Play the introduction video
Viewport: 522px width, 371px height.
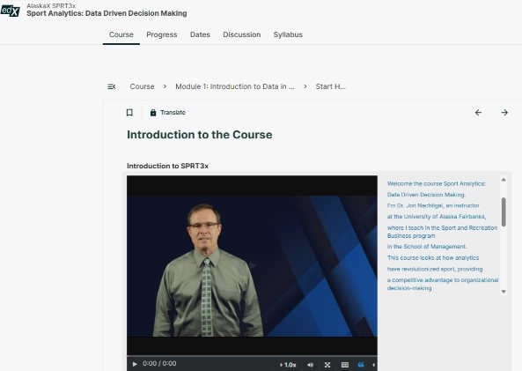pyautogui.click(x=135, y=364)
